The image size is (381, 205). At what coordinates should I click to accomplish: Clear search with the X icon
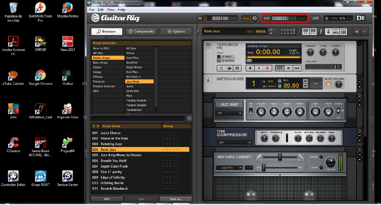(189, 119)
